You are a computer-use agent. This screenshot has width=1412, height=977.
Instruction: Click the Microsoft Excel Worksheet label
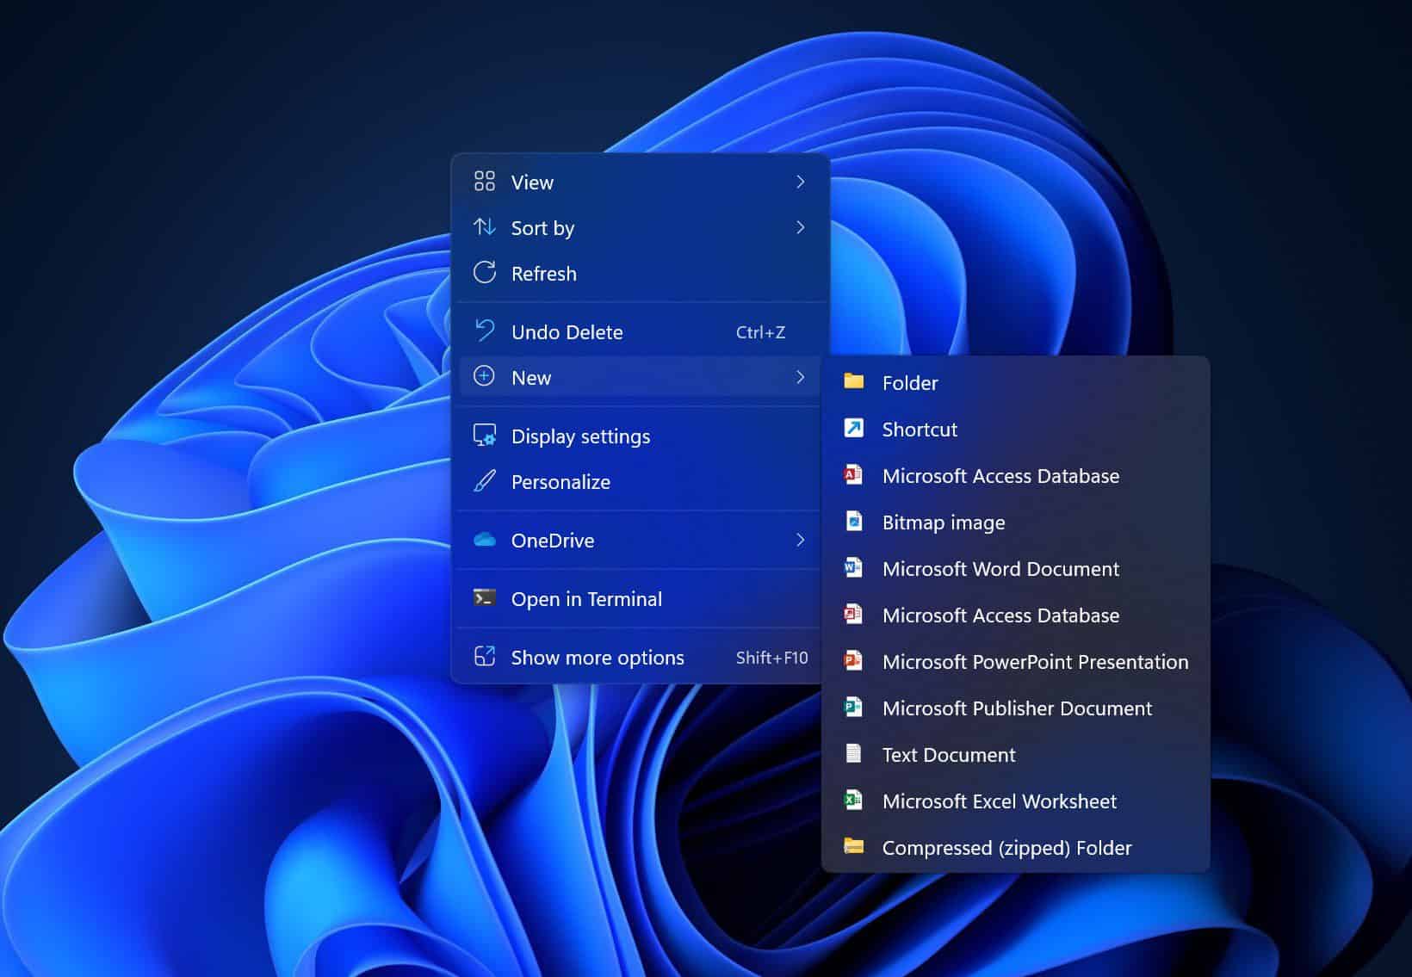click(999, 801)
